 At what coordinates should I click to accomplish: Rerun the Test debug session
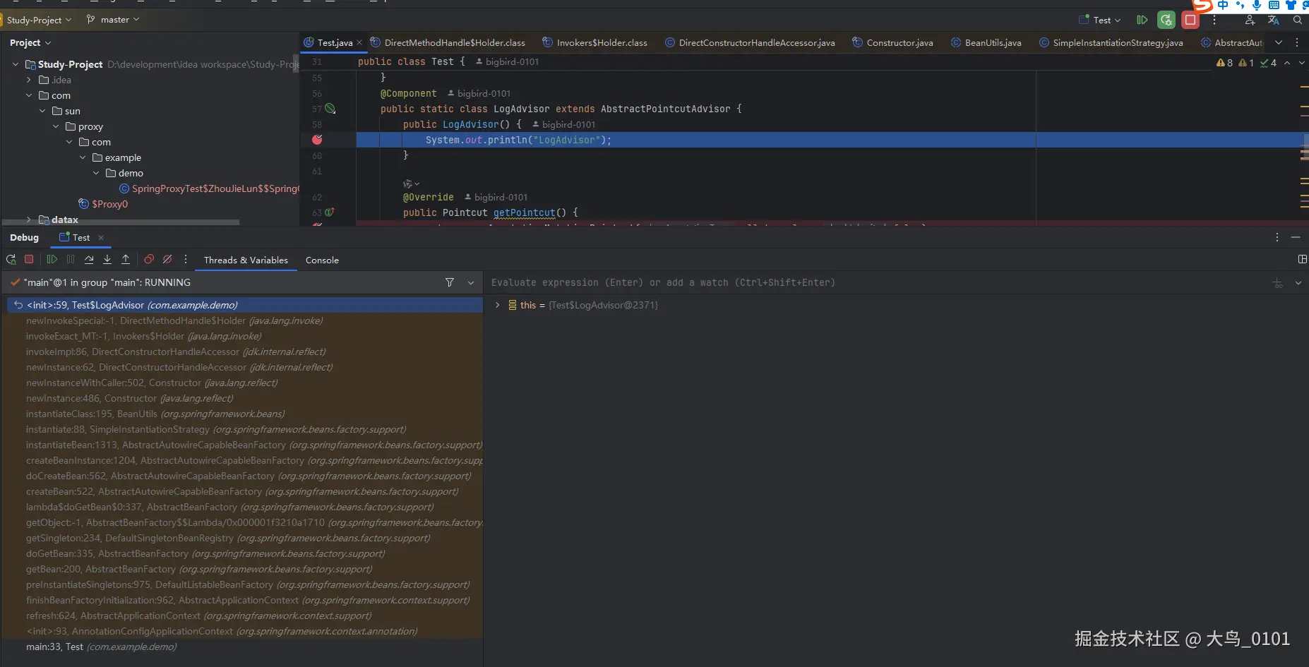(11, 260)
